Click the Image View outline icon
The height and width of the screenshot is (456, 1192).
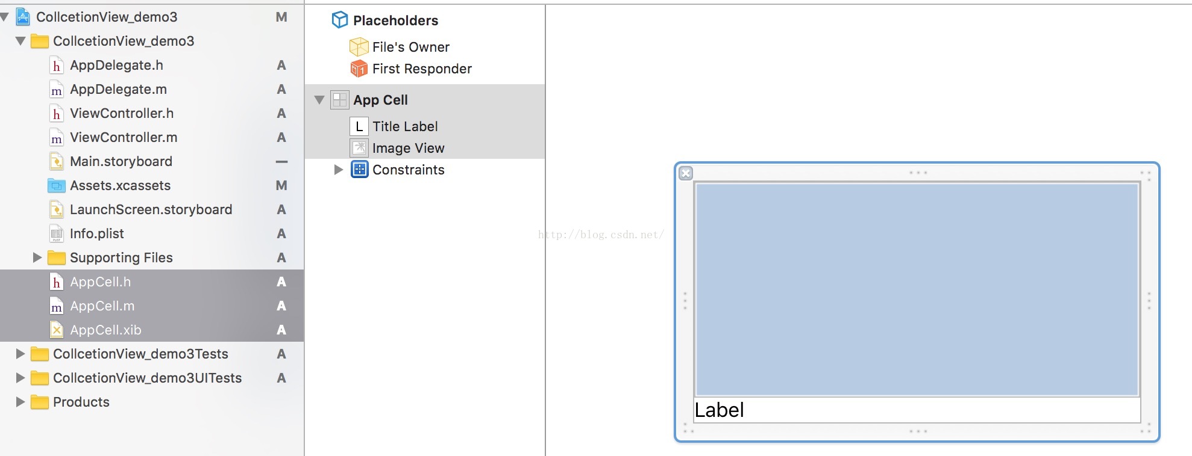pos(359,148)
